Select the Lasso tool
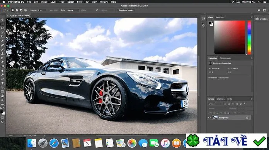Viewport: 269px width, 150px height. [2, 28]
